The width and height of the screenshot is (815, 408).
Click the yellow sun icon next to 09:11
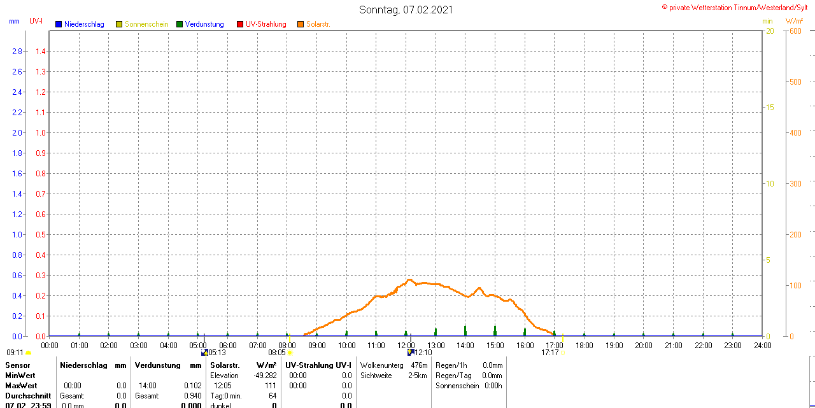(x=29, y=352)
